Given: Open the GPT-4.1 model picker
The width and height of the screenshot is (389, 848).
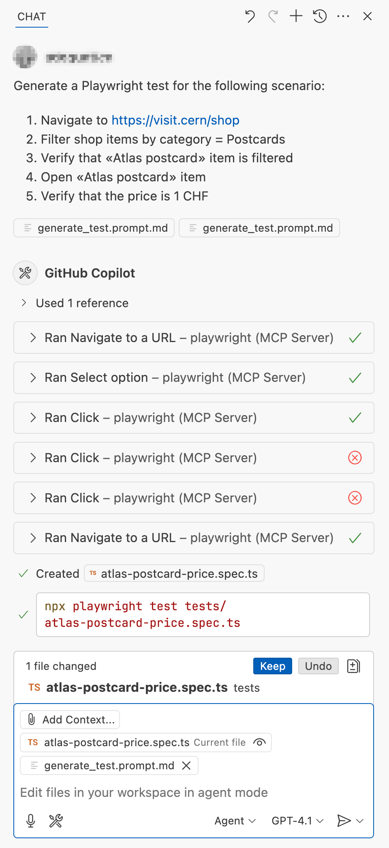Looking at the screenshot, I should [x=297, y=821].
